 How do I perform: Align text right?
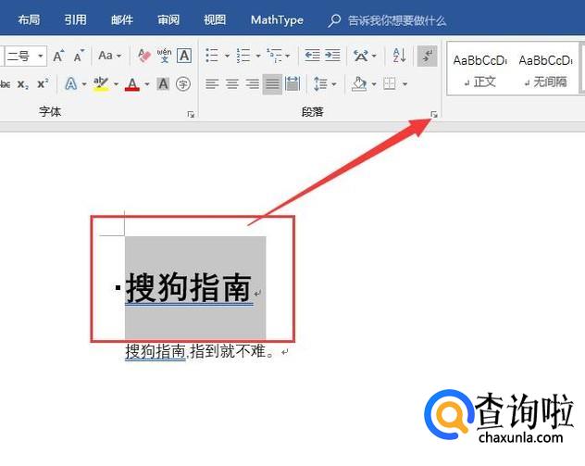coord(252,84)
